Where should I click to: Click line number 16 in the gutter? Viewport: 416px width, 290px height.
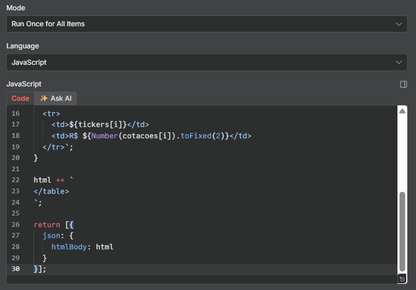tap(15, 114)
